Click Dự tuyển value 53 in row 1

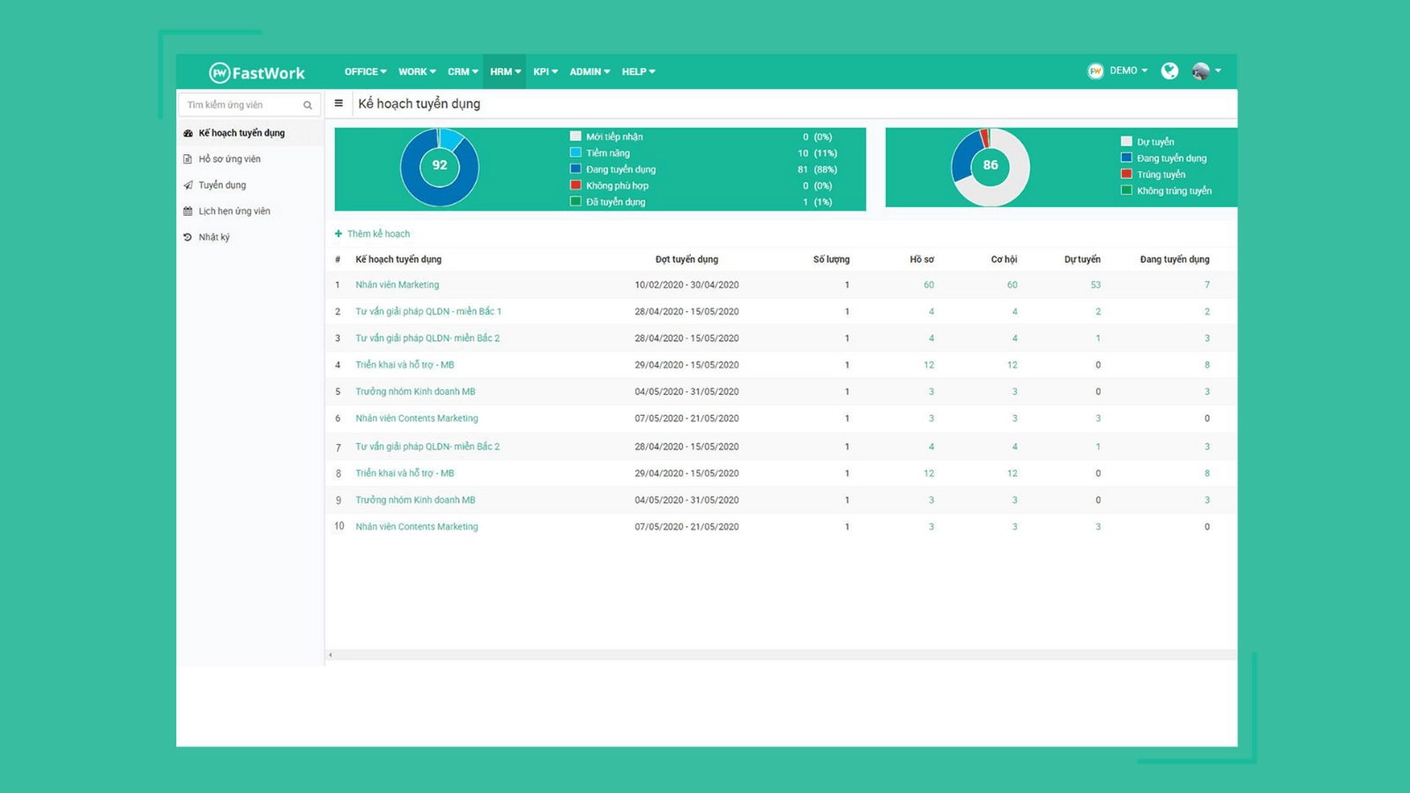click(1095, 285)
